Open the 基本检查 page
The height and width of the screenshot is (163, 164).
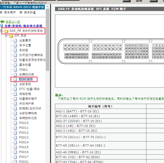(x=25, y=65)
